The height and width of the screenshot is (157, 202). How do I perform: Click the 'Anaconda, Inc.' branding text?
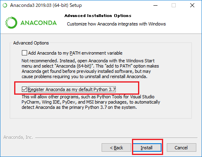click(x=18, y=137)
